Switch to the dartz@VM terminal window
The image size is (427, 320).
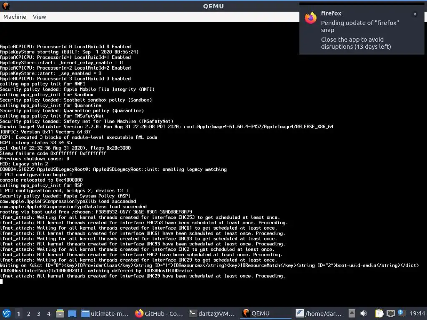[212, 313]
